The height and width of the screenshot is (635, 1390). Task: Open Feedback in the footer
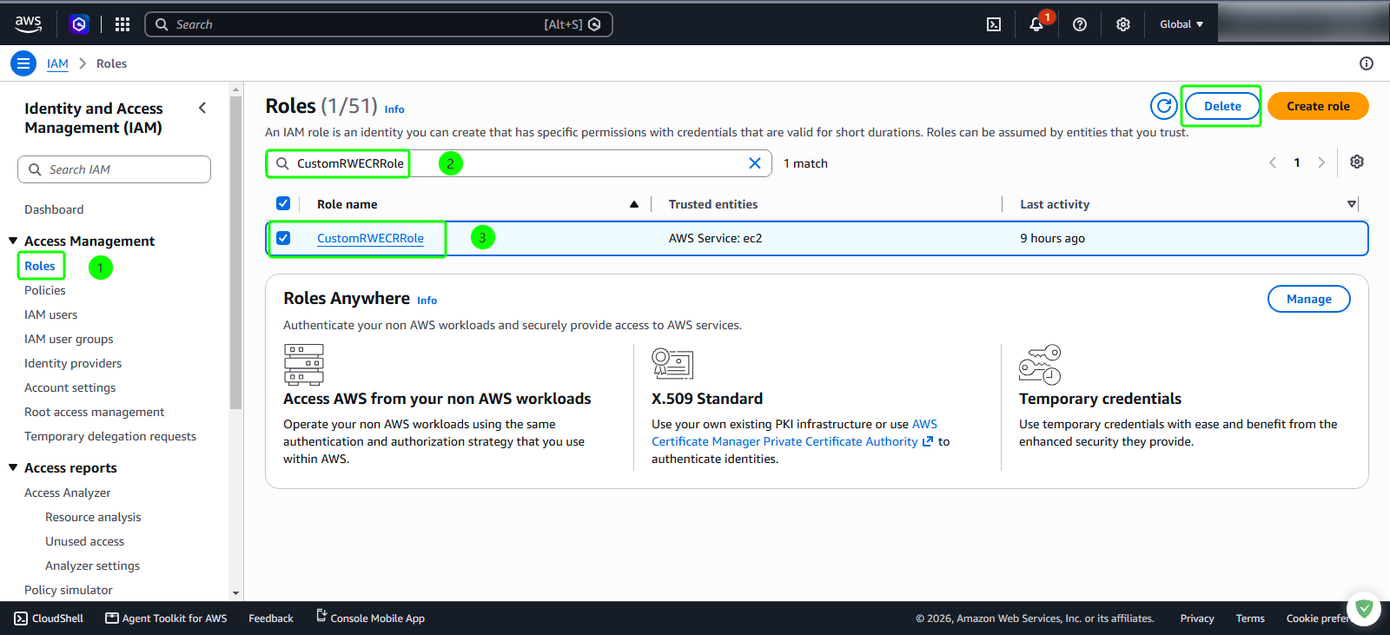point(271,618)
